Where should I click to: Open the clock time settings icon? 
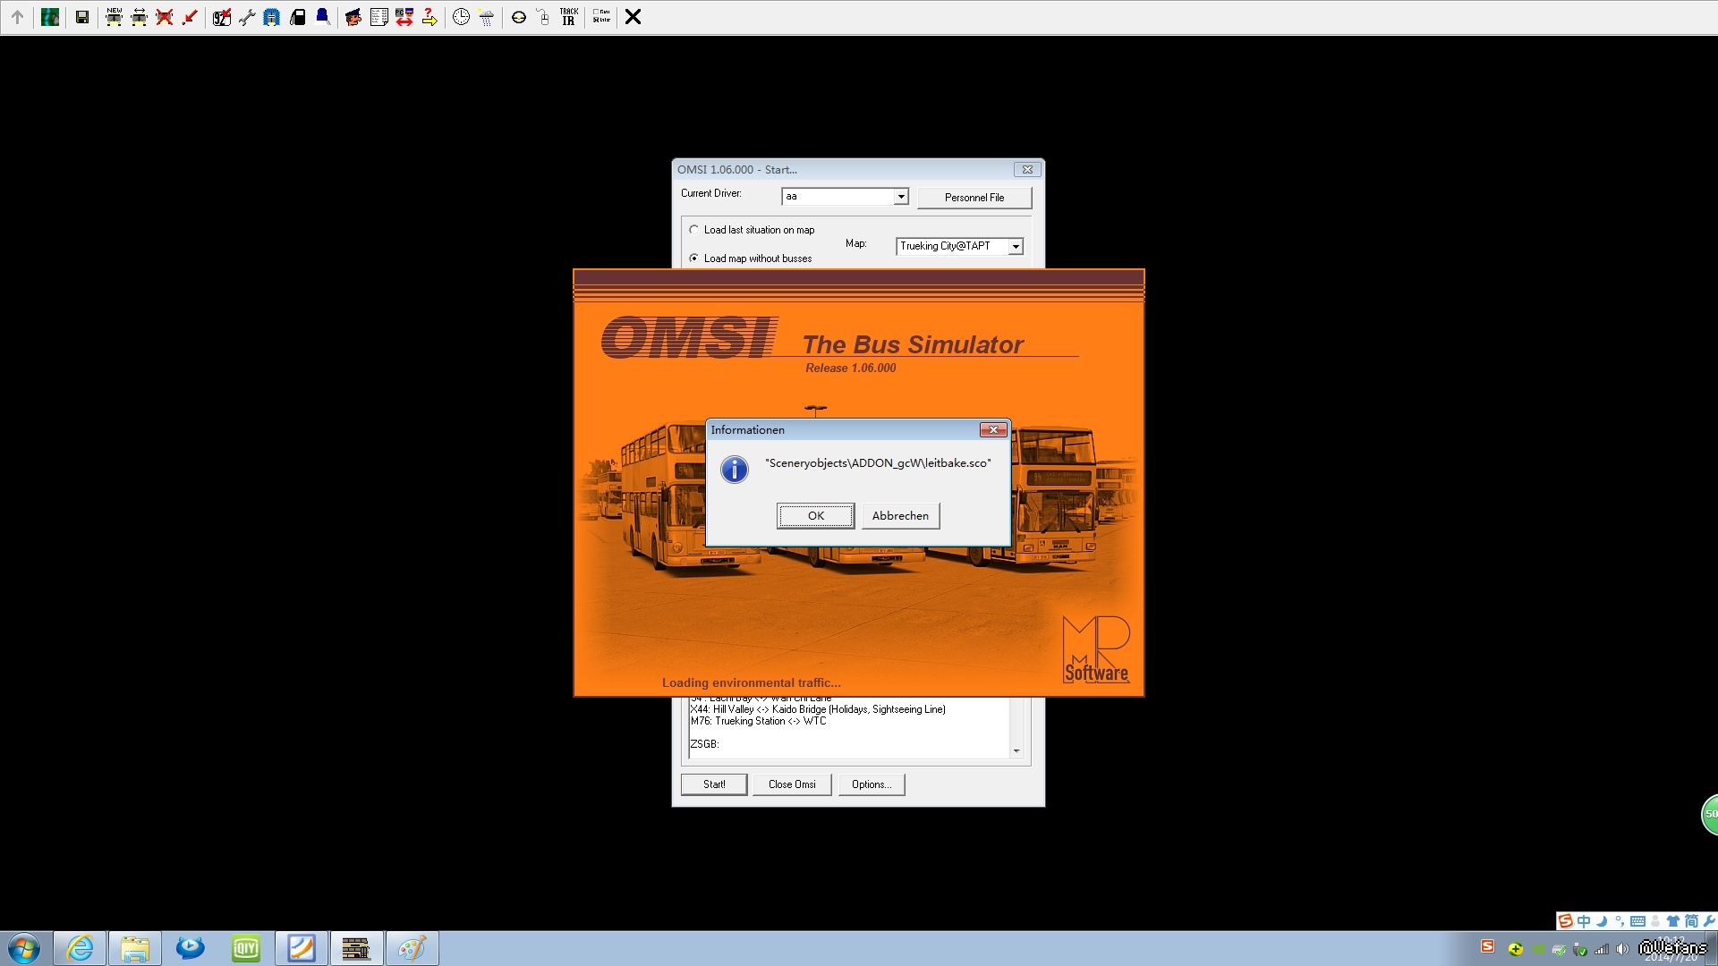pyautogui.click(x=461, y=17)
